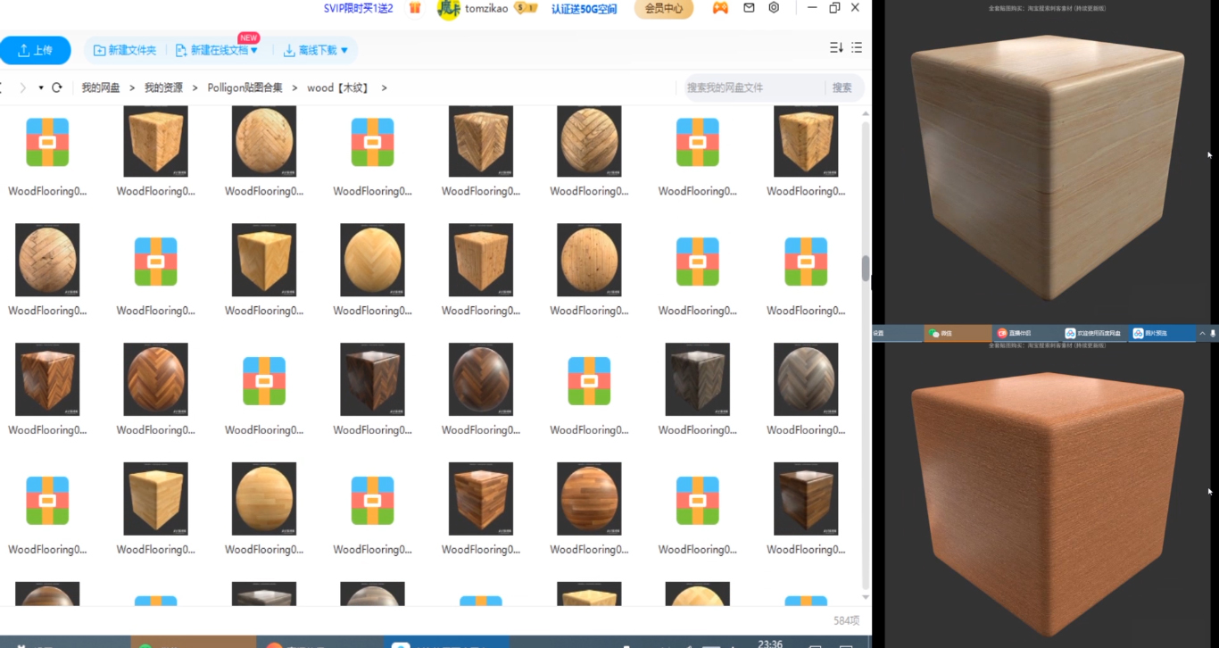Open the mail messages icon
The width and height of the screenshot is (1219, 648).
[x=750, y=8]
